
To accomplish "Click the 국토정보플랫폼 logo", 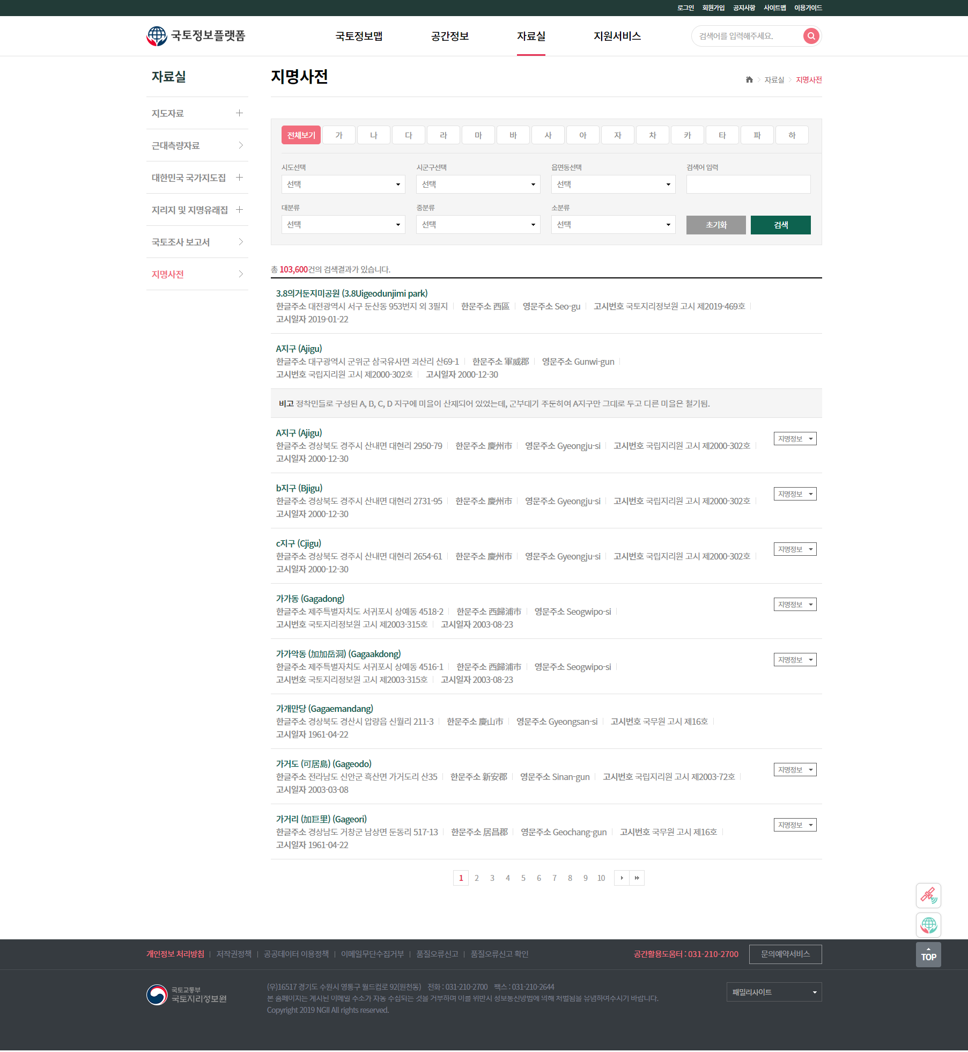I will 196,36.
